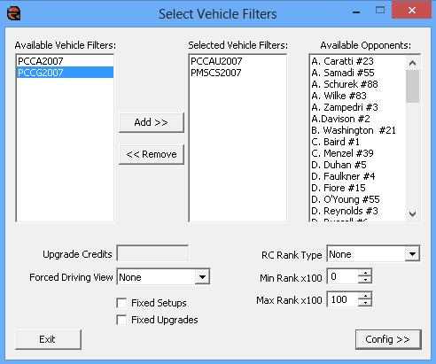Increase Max Rank x100 with up arrow
This screenshot has height=364, width=436.
(x=365, y=296)
